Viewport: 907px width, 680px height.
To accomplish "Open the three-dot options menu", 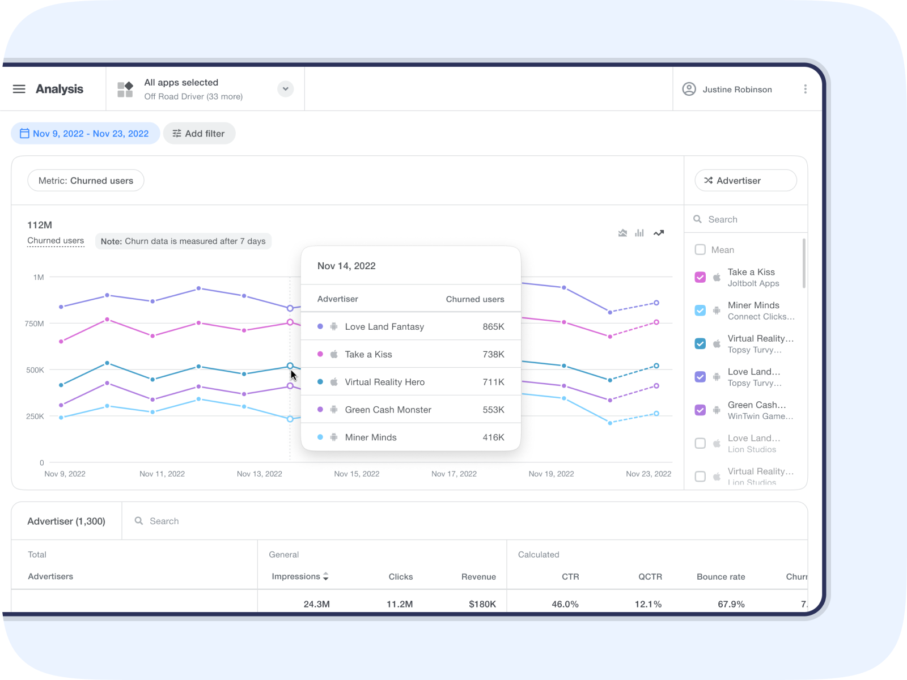I will pyautogui.click(x=805, y=89).
